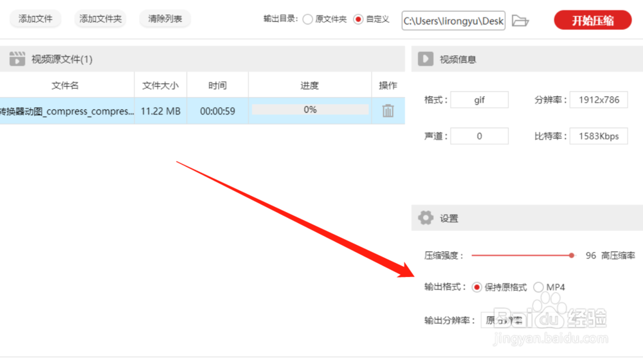Click the output path input field
Image resolution: width=643 pixels, height=360 pixels.
coord(453,21)
